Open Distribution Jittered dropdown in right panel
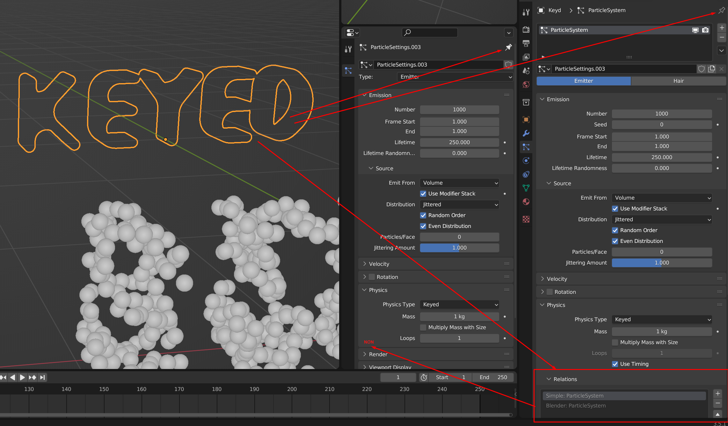728x426 pixels. (662, 219)
